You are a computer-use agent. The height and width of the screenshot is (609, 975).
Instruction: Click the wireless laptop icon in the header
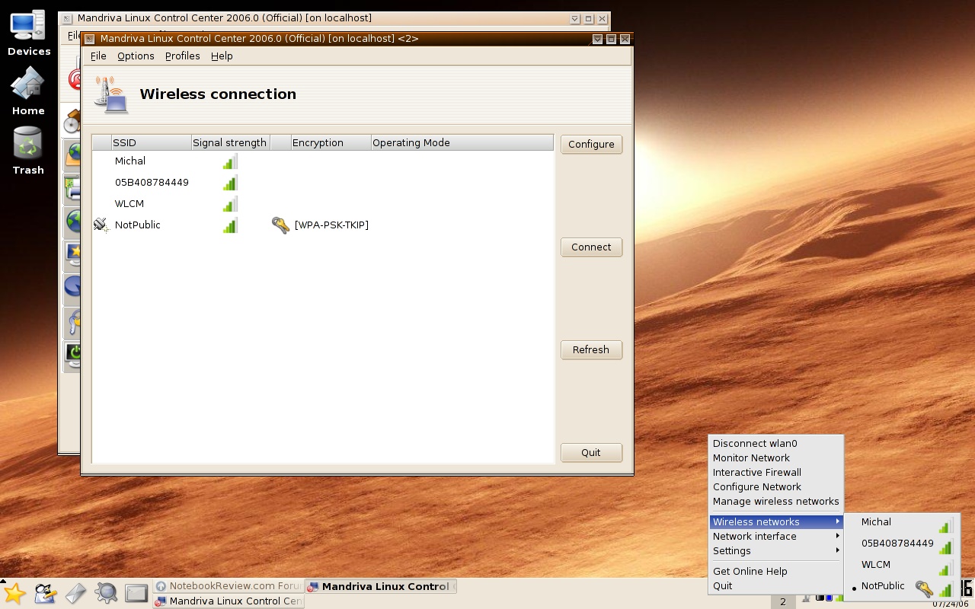click(x=111, y=94)
